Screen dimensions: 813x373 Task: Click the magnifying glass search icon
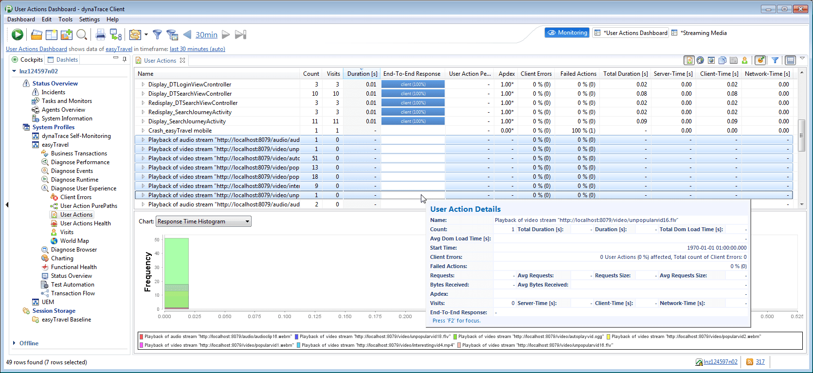click(82, 34)
